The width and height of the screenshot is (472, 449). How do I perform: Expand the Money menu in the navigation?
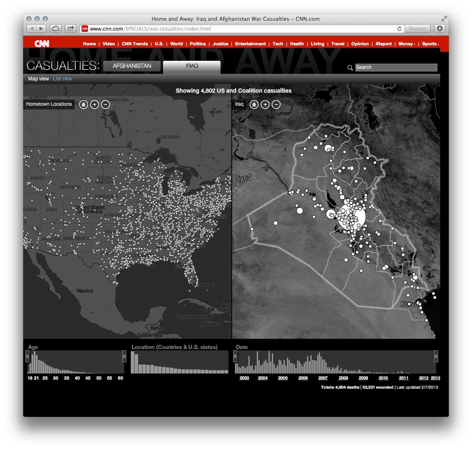[x=406, y=44]
